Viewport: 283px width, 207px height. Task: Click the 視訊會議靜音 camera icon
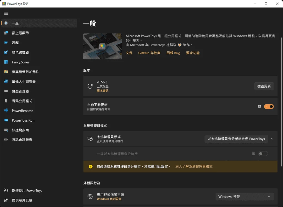6,140
